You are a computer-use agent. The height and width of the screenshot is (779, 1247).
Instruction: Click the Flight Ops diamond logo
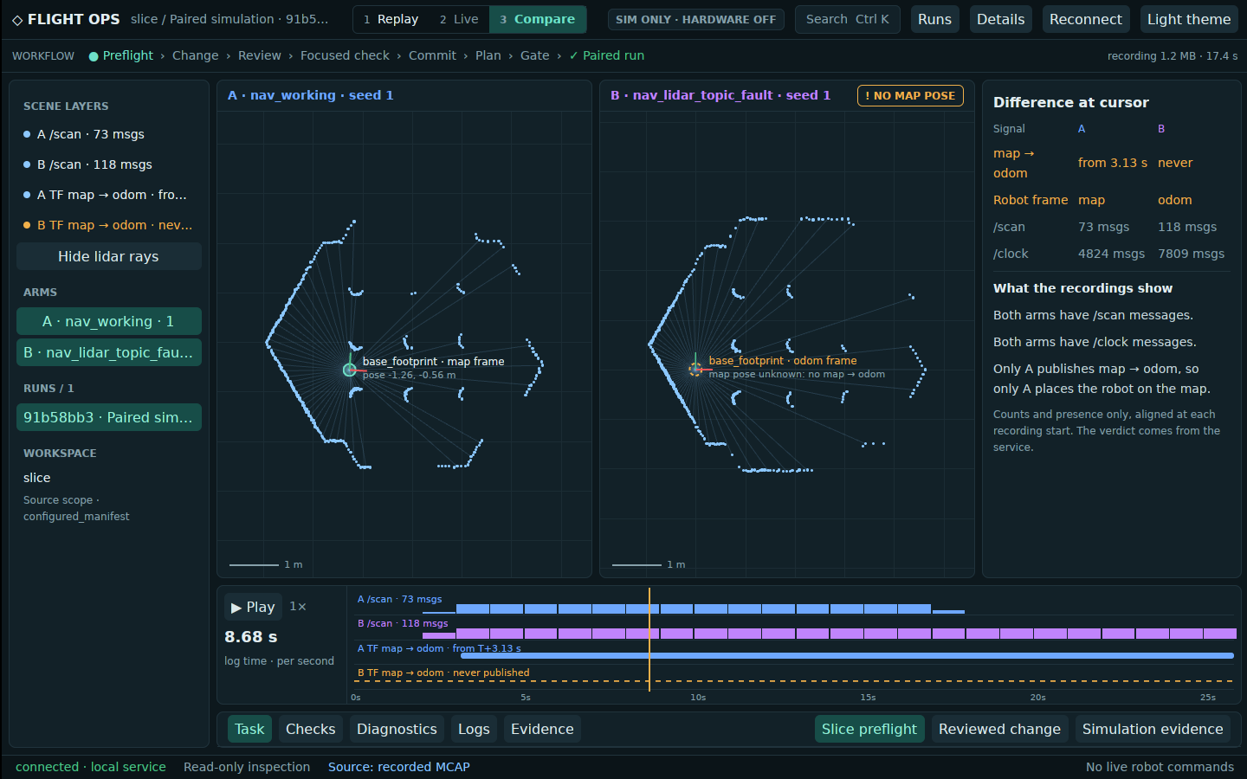pyautogui.click(x=17, y=19)
